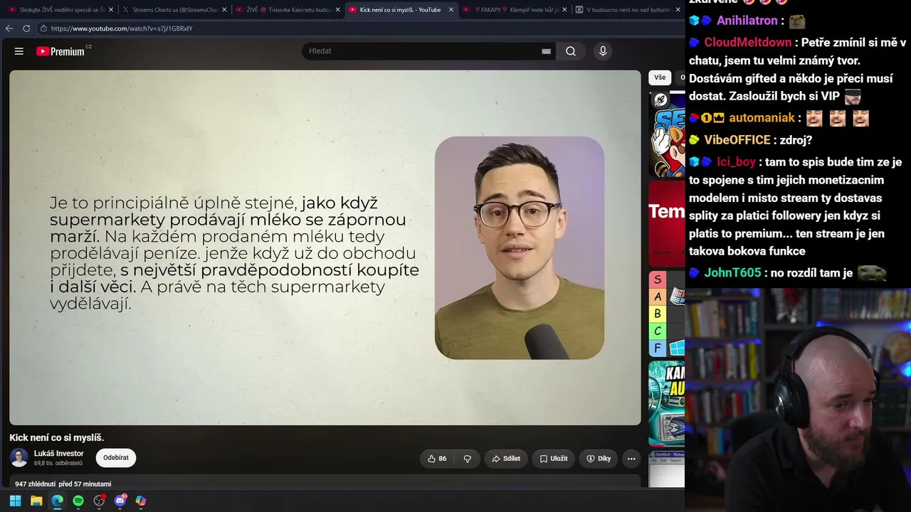Screen dimensions: 911x512
Task: Click the '947 zhlédnutí před 57 minutami' text
Action: pos(63,484)
